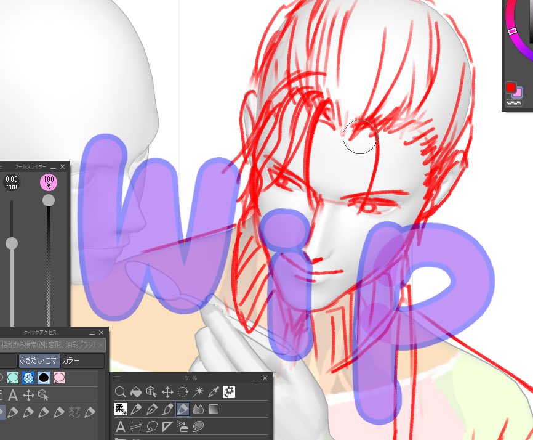533x440 pixels.
Task: Select the Frame border tool
Action: click(136, 426)
